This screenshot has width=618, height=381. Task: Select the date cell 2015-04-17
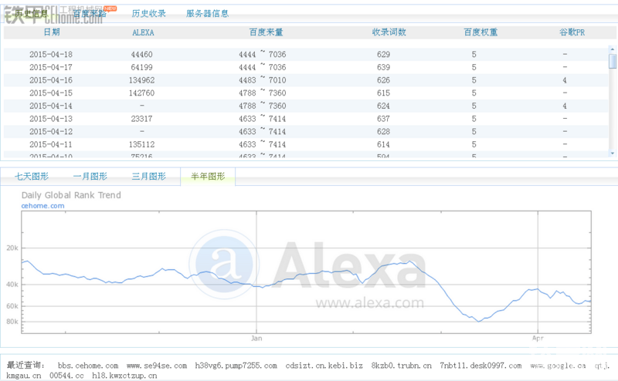[x=51, y=67]
